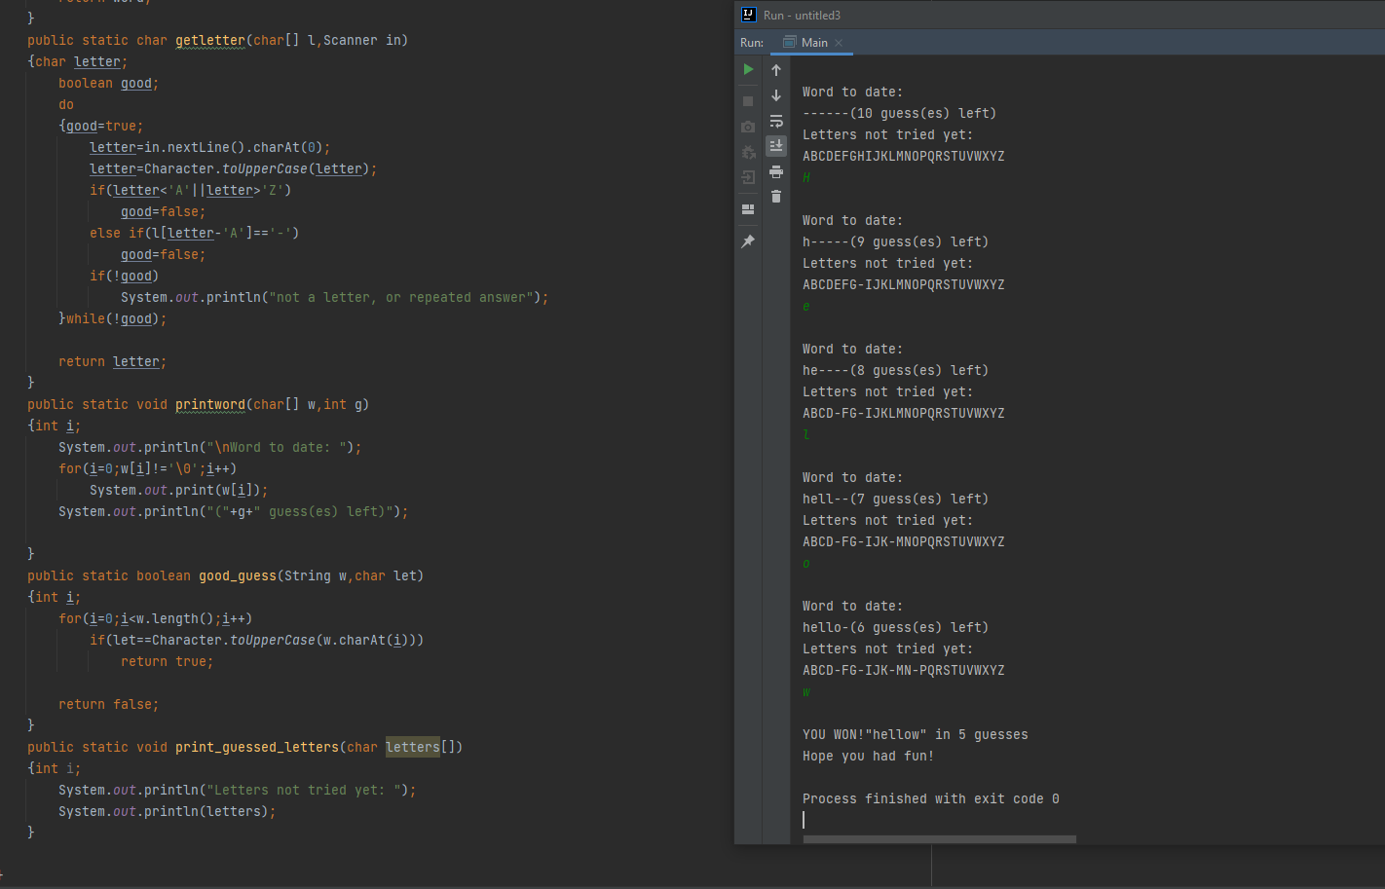
Task: Click the printword method name
Action: pos(208,404)
